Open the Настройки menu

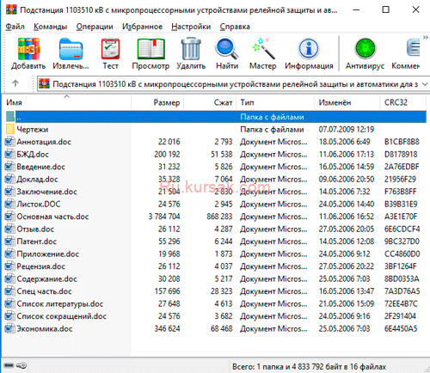(x=191, y=27)
